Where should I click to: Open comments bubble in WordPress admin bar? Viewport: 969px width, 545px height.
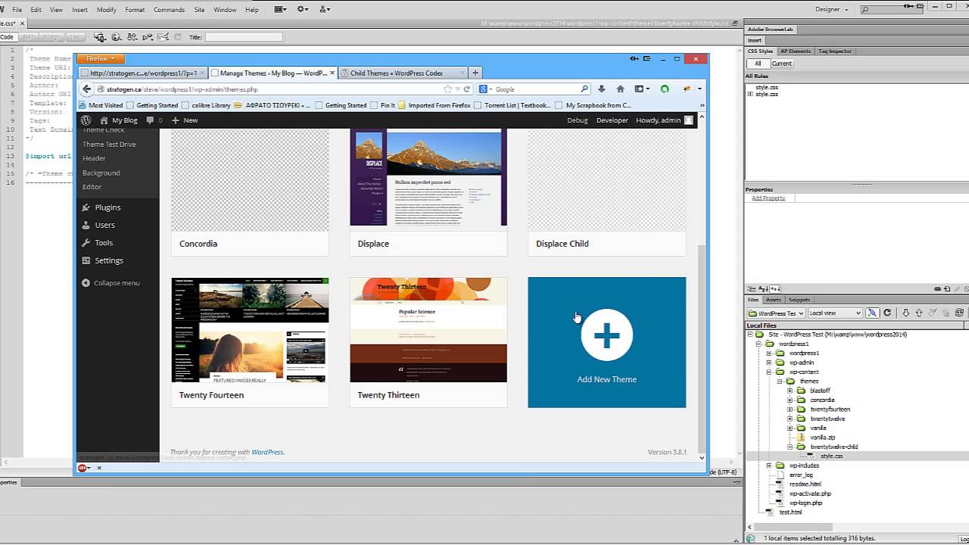click(x=154, y=120)
